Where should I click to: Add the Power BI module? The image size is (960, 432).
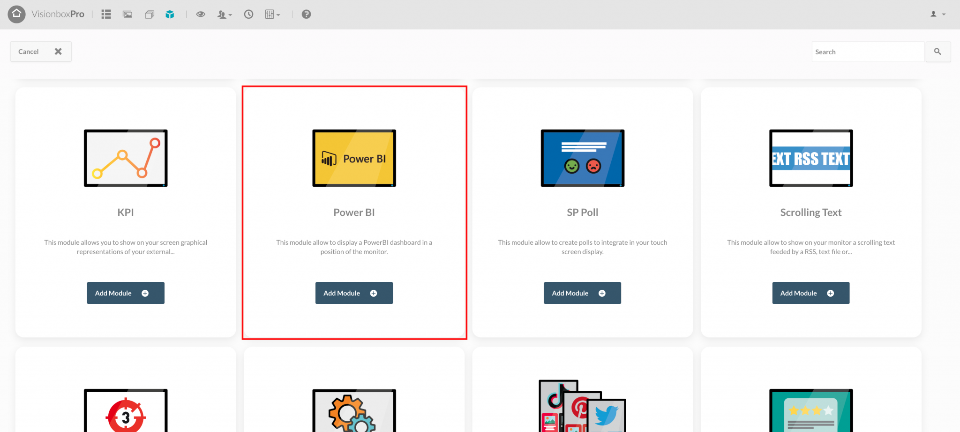(354, 293)
